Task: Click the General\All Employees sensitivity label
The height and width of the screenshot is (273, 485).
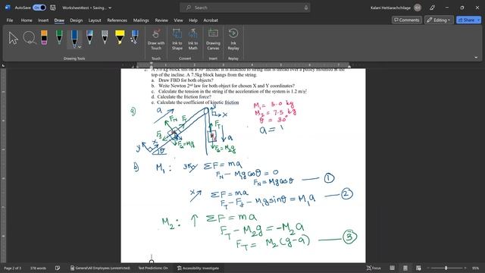Action: (x=100, y=268)
